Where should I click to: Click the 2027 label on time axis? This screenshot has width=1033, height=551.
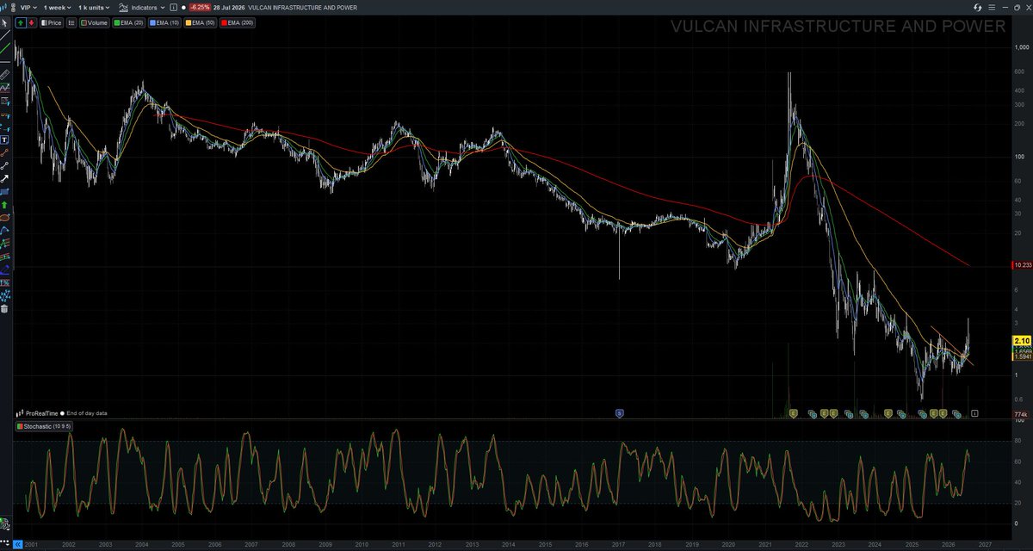(x=985, y=544)
